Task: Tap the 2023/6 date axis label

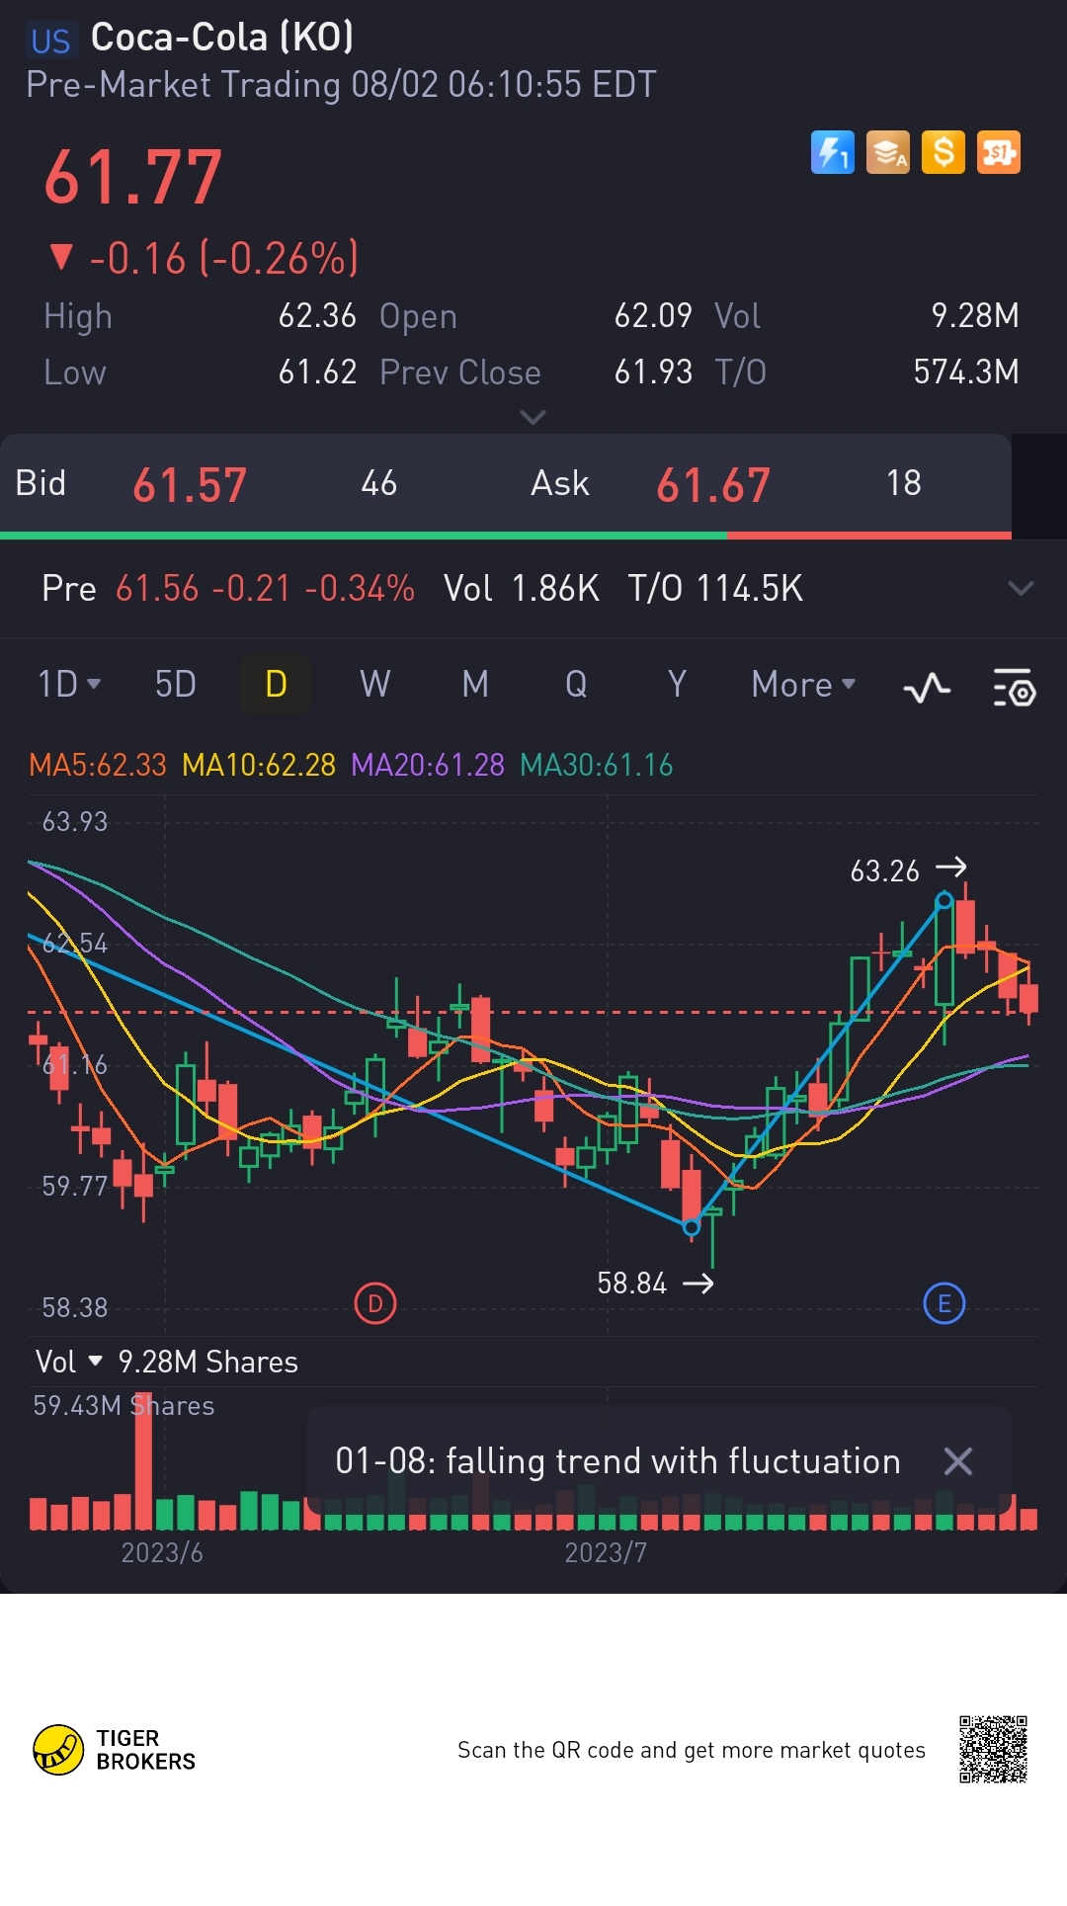Action: click(162, 1553)
